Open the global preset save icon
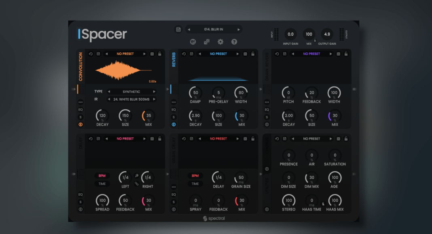 click(178, 29)
